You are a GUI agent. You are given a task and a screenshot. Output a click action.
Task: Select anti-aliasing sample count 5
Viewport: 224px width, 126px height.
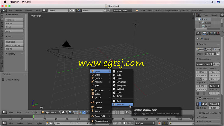click(197, 104)
